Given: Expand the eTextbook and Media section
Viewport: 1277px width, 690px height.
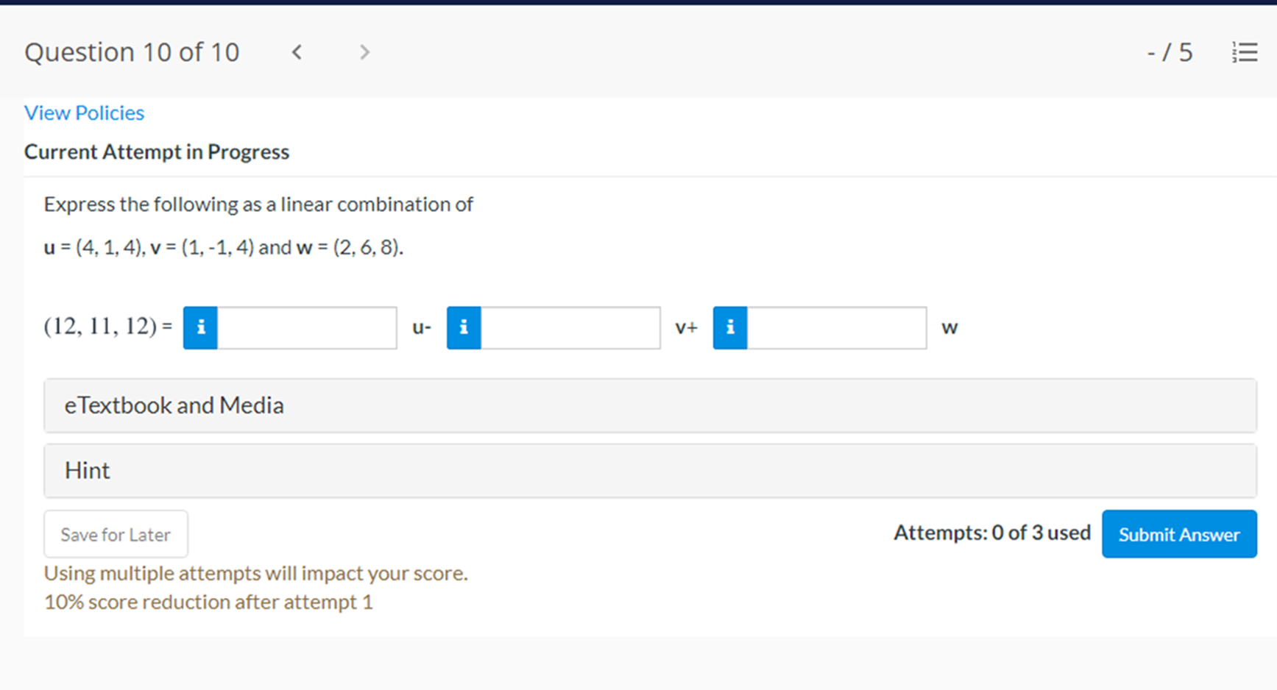Looking at the screenshot, I should tap(174, 405).
